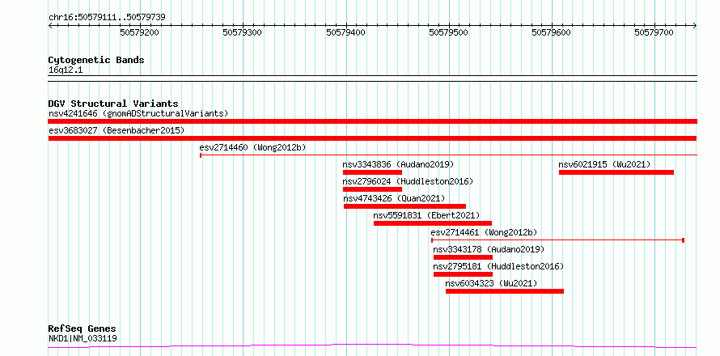Click the 50579400 ruler position label
720x356 pixels.
345,32
